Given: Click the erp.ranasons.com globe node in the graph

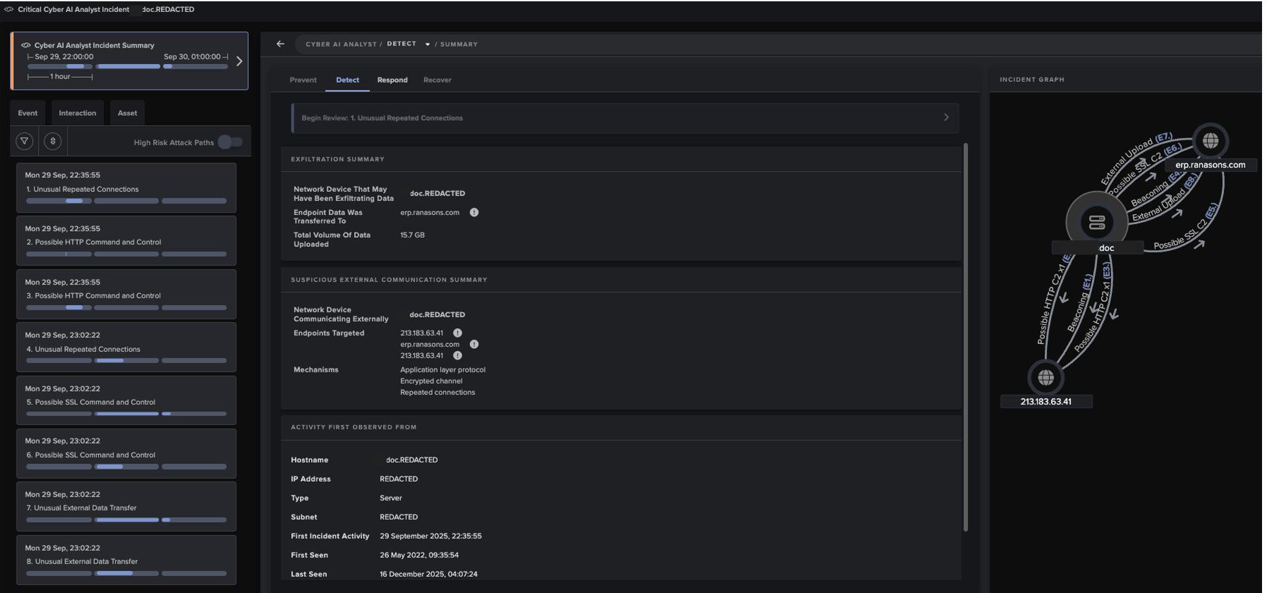Looking at the screenshot, I should (1212, 140).
